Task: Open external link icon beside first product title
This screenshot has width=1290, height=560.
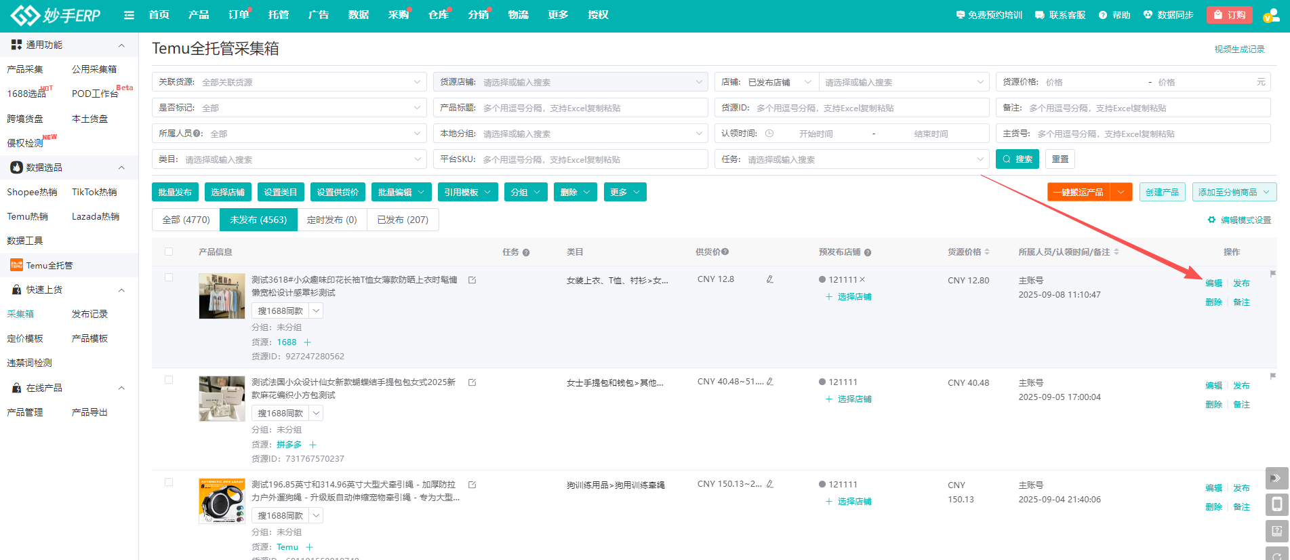Action: 472,280
